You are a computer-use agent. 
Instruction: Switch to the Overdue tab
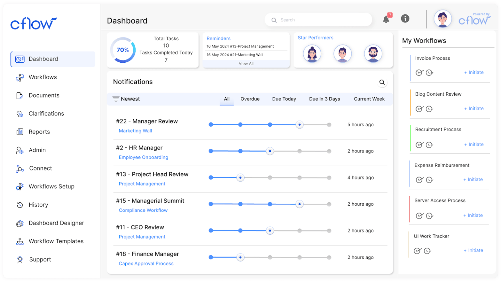tap(250, 99)
